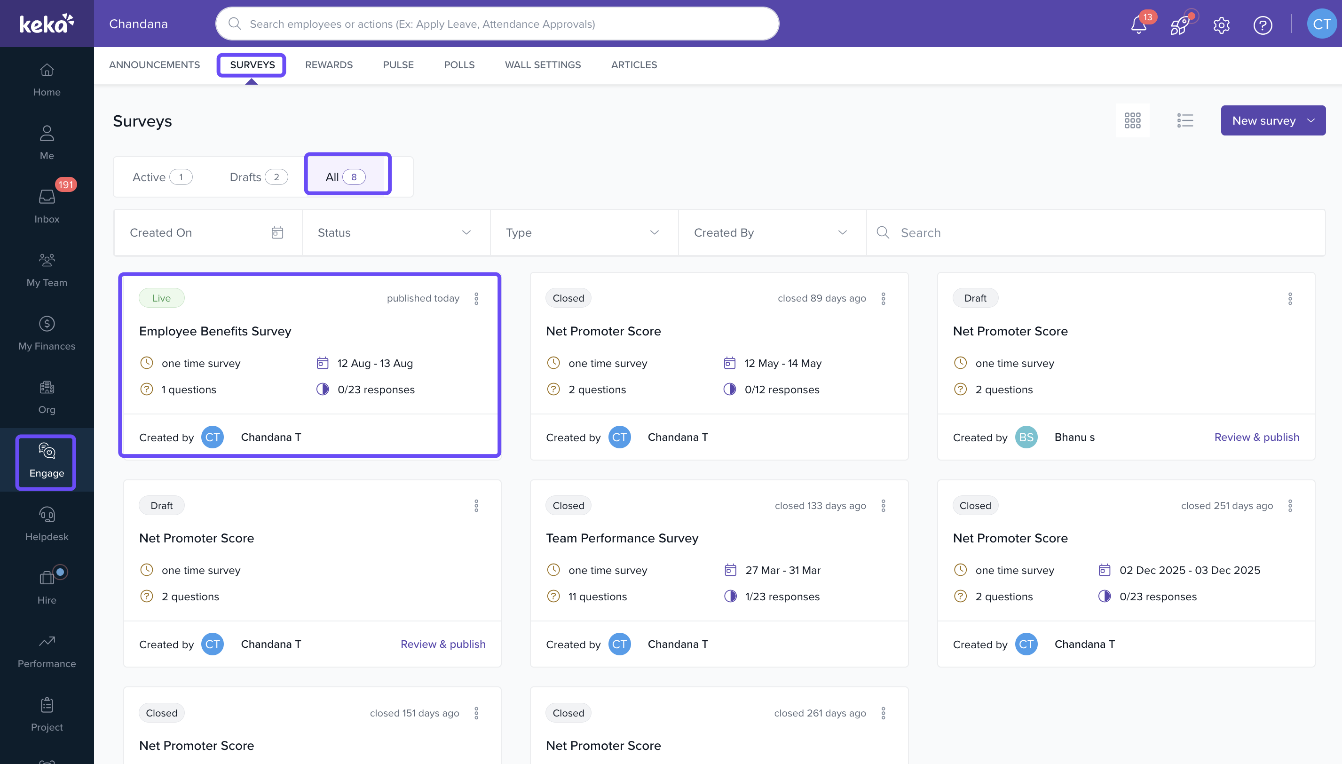The image size is (1342, 764).
Task: Open the Home sidebar item
Action: [47, 80]
